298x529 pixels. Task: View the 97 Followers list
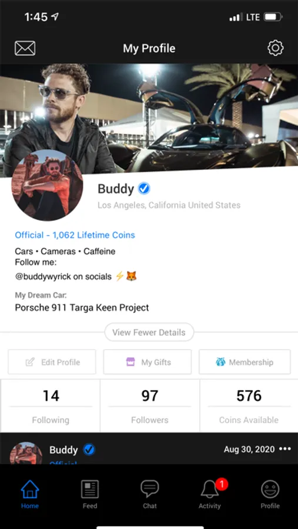pos(150,406)
